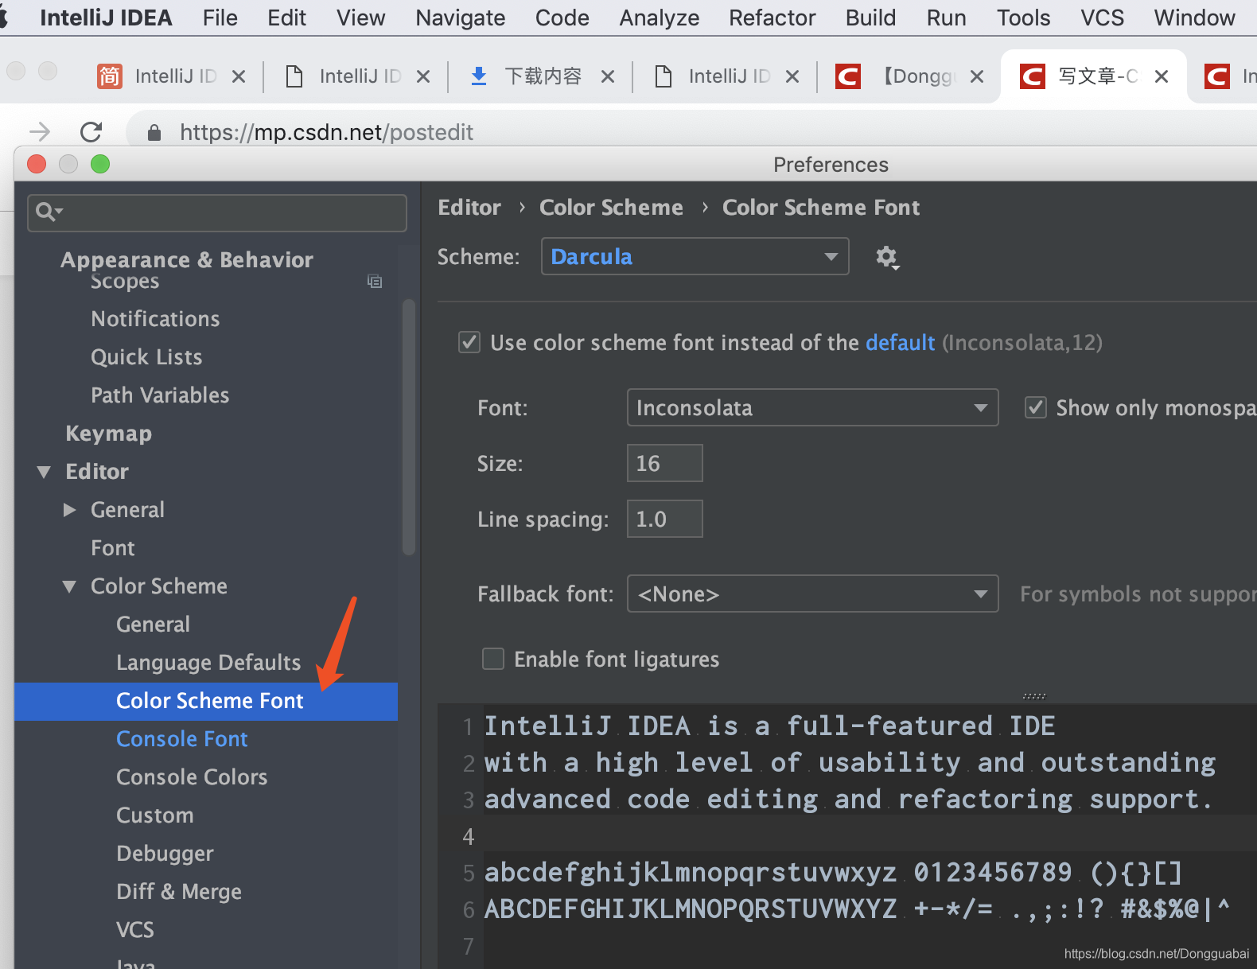Click the preview panel resize grip
The height and width of the screenshot is (969, 1257).
point(1033,696)
